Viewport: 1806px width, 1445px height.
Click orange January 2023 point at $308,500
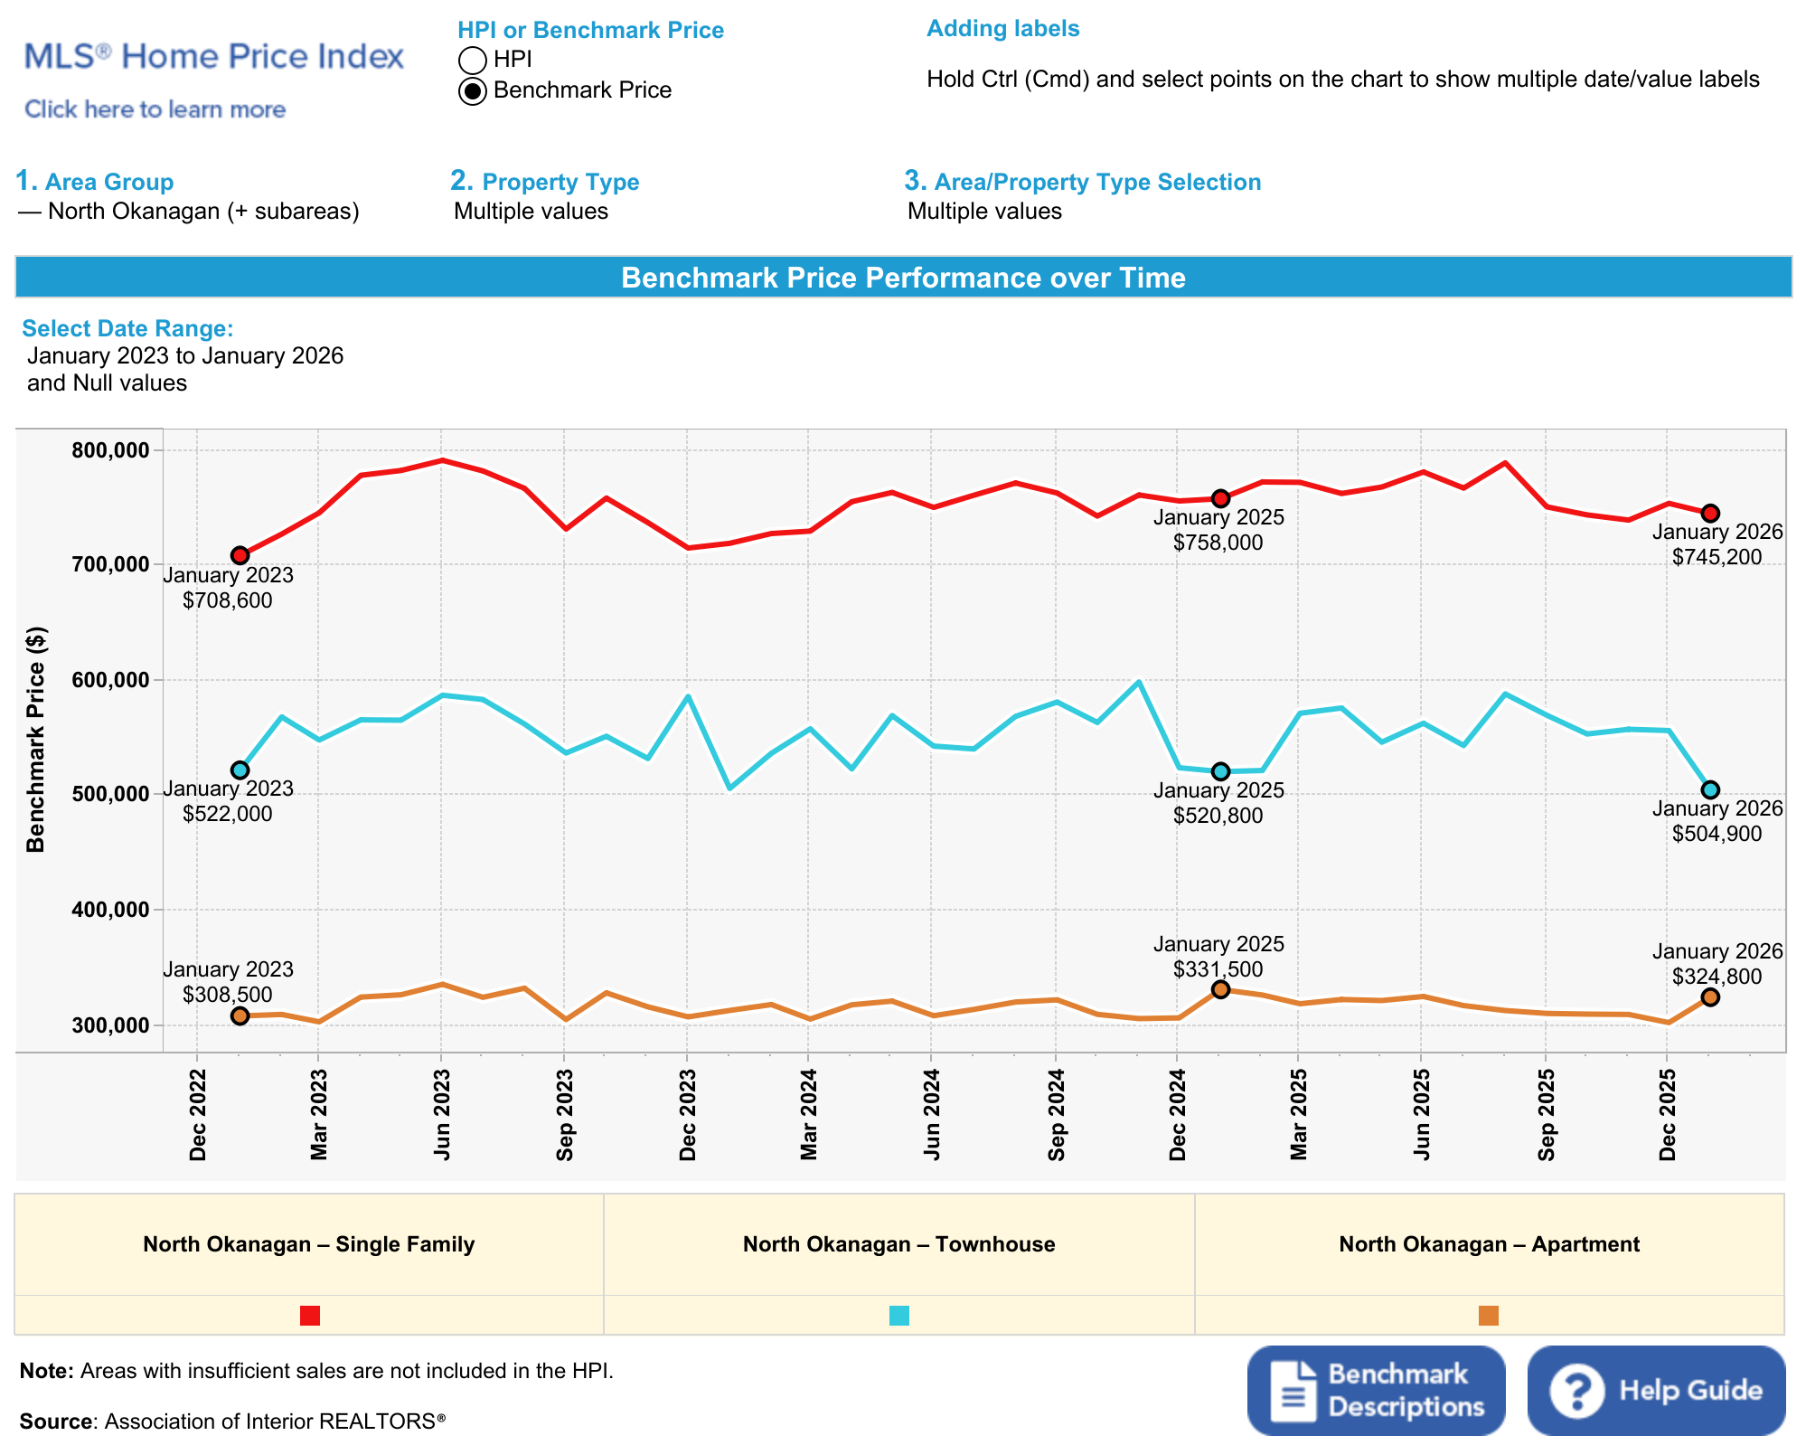240,1015
